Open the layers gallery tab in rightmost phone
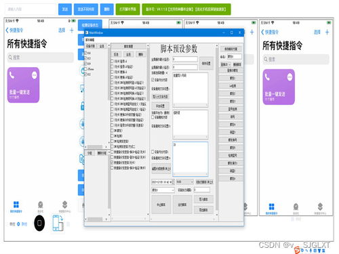Viewport: 339px width, 254px height. point(320,207)
